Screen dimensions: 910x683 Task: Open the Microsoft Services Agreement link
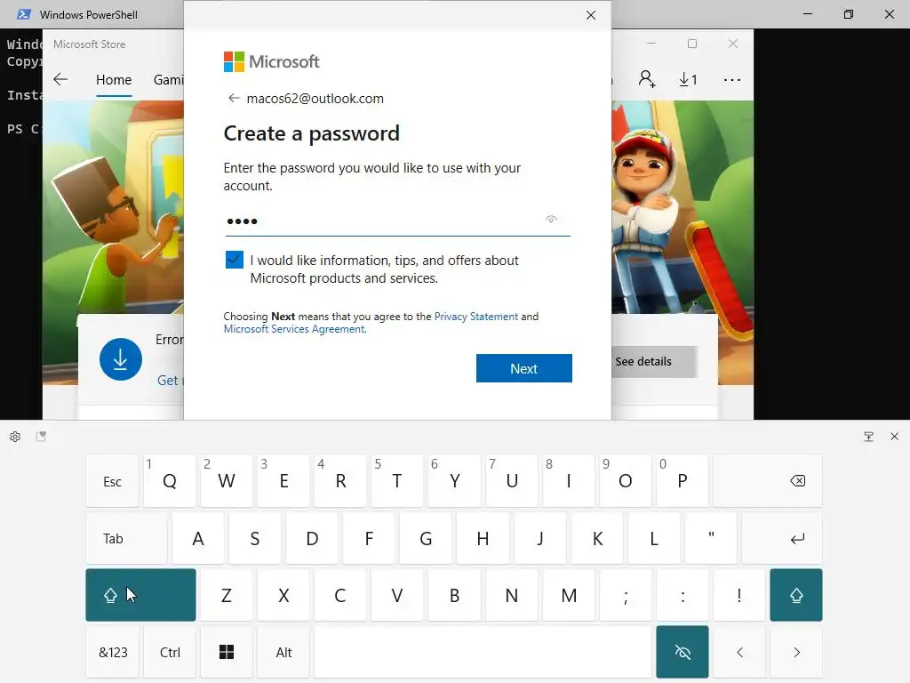[294, 329]
